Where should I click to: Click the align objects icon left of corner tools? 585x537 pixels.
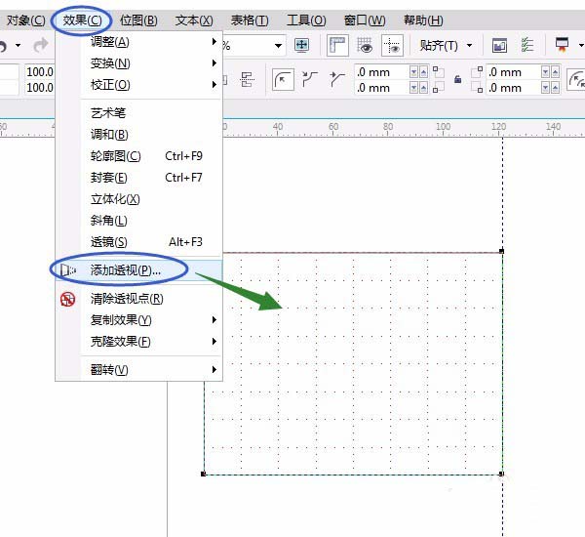(x=247, y=79)
